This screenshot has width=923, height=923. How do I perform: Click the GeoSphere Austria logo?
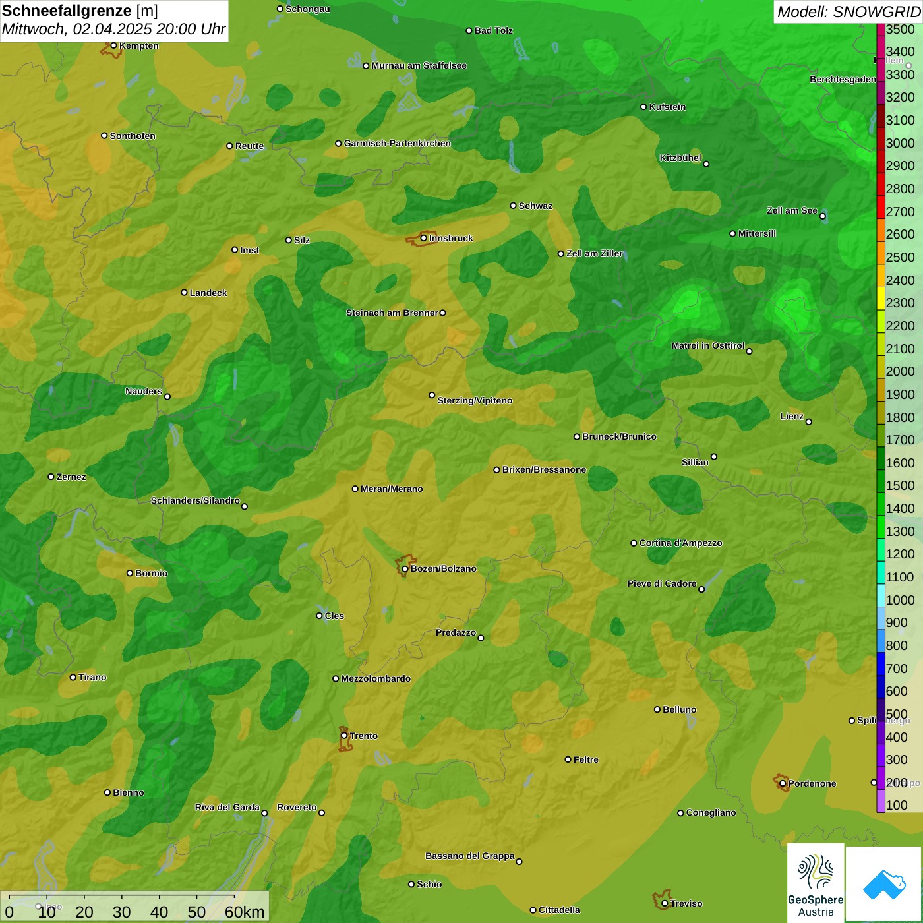[816, 883]
